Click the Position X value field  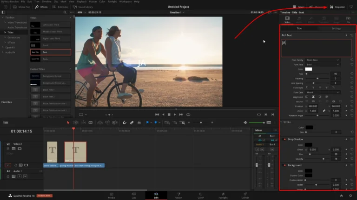coord(312,106)
